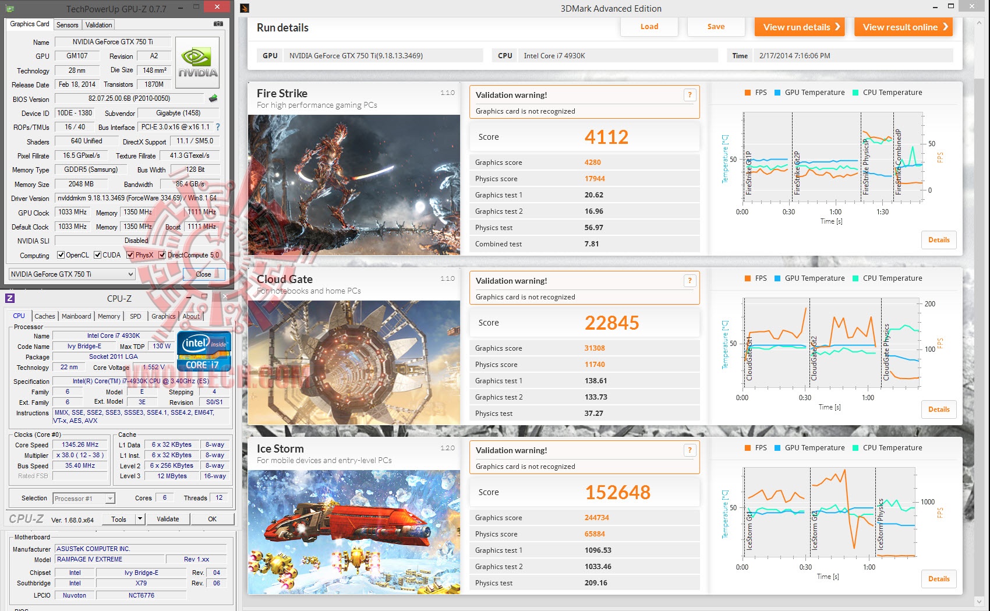Screen dimensions: 990x611
Task: Click the green CPU Temperature swatch in Ice Storm legend
Action: pos(855,448)
